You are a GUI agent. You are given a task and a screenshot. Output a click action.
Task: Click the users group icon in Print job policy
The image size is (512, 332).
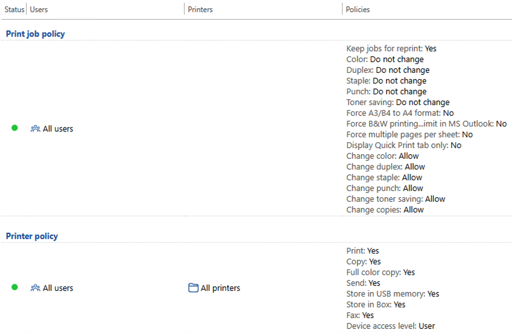click(x=35, y=129)
